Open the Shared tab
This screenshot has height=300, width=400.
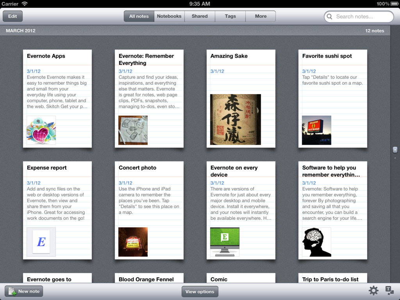[x=200, y=16]
